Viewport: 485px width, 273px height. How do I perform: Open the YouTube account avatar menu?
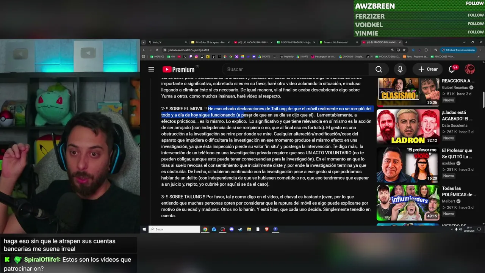coord(470,69)
